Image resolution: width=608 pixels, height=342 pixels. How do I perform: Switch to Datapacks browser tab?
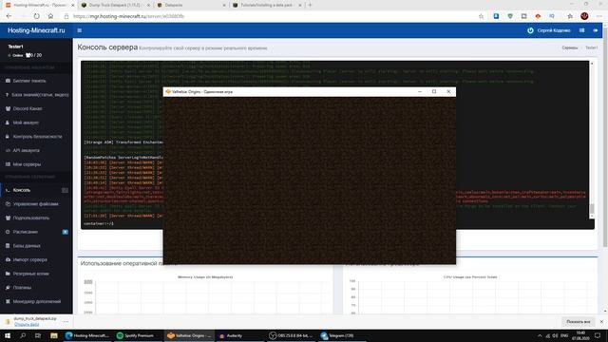(x=190, y=5)
